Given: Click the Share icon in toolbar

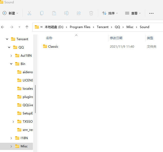Looking at the screenshot, I should click(x=79, y=13).
